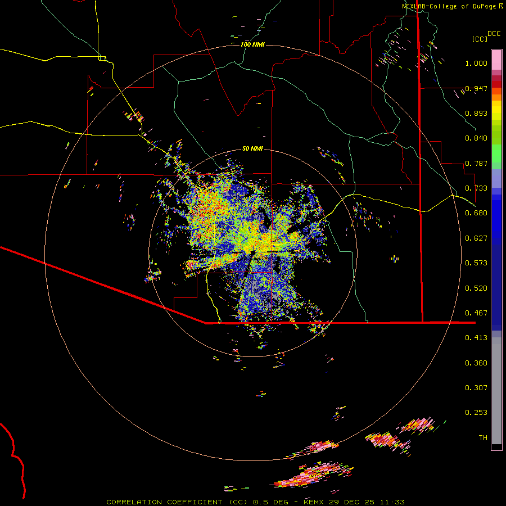Click the 50 NMI range ring label
The image size is (506, 506).
pyautogui.click(x=252, y=148)
